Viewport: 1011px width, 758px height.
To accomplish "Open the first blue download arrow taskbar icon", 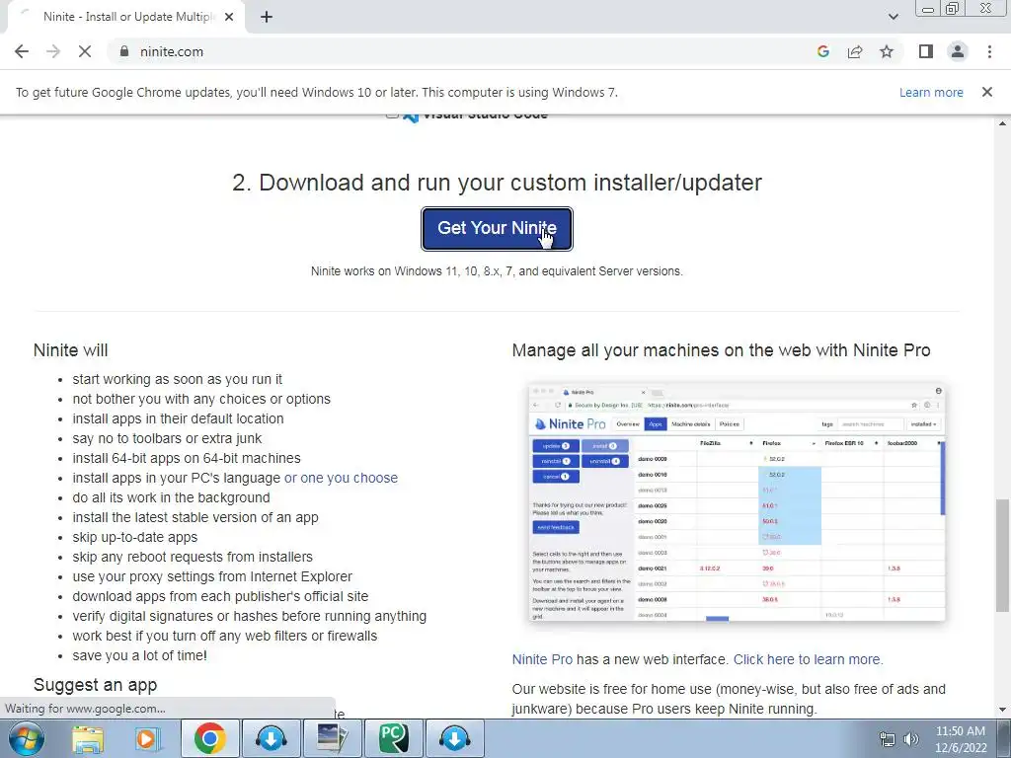I will pos(271,738).
